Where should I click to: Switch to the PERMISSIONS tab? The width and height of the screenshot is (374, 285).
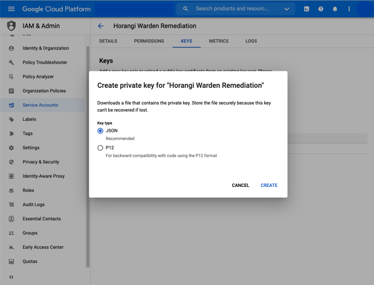(x=149, y=41)
